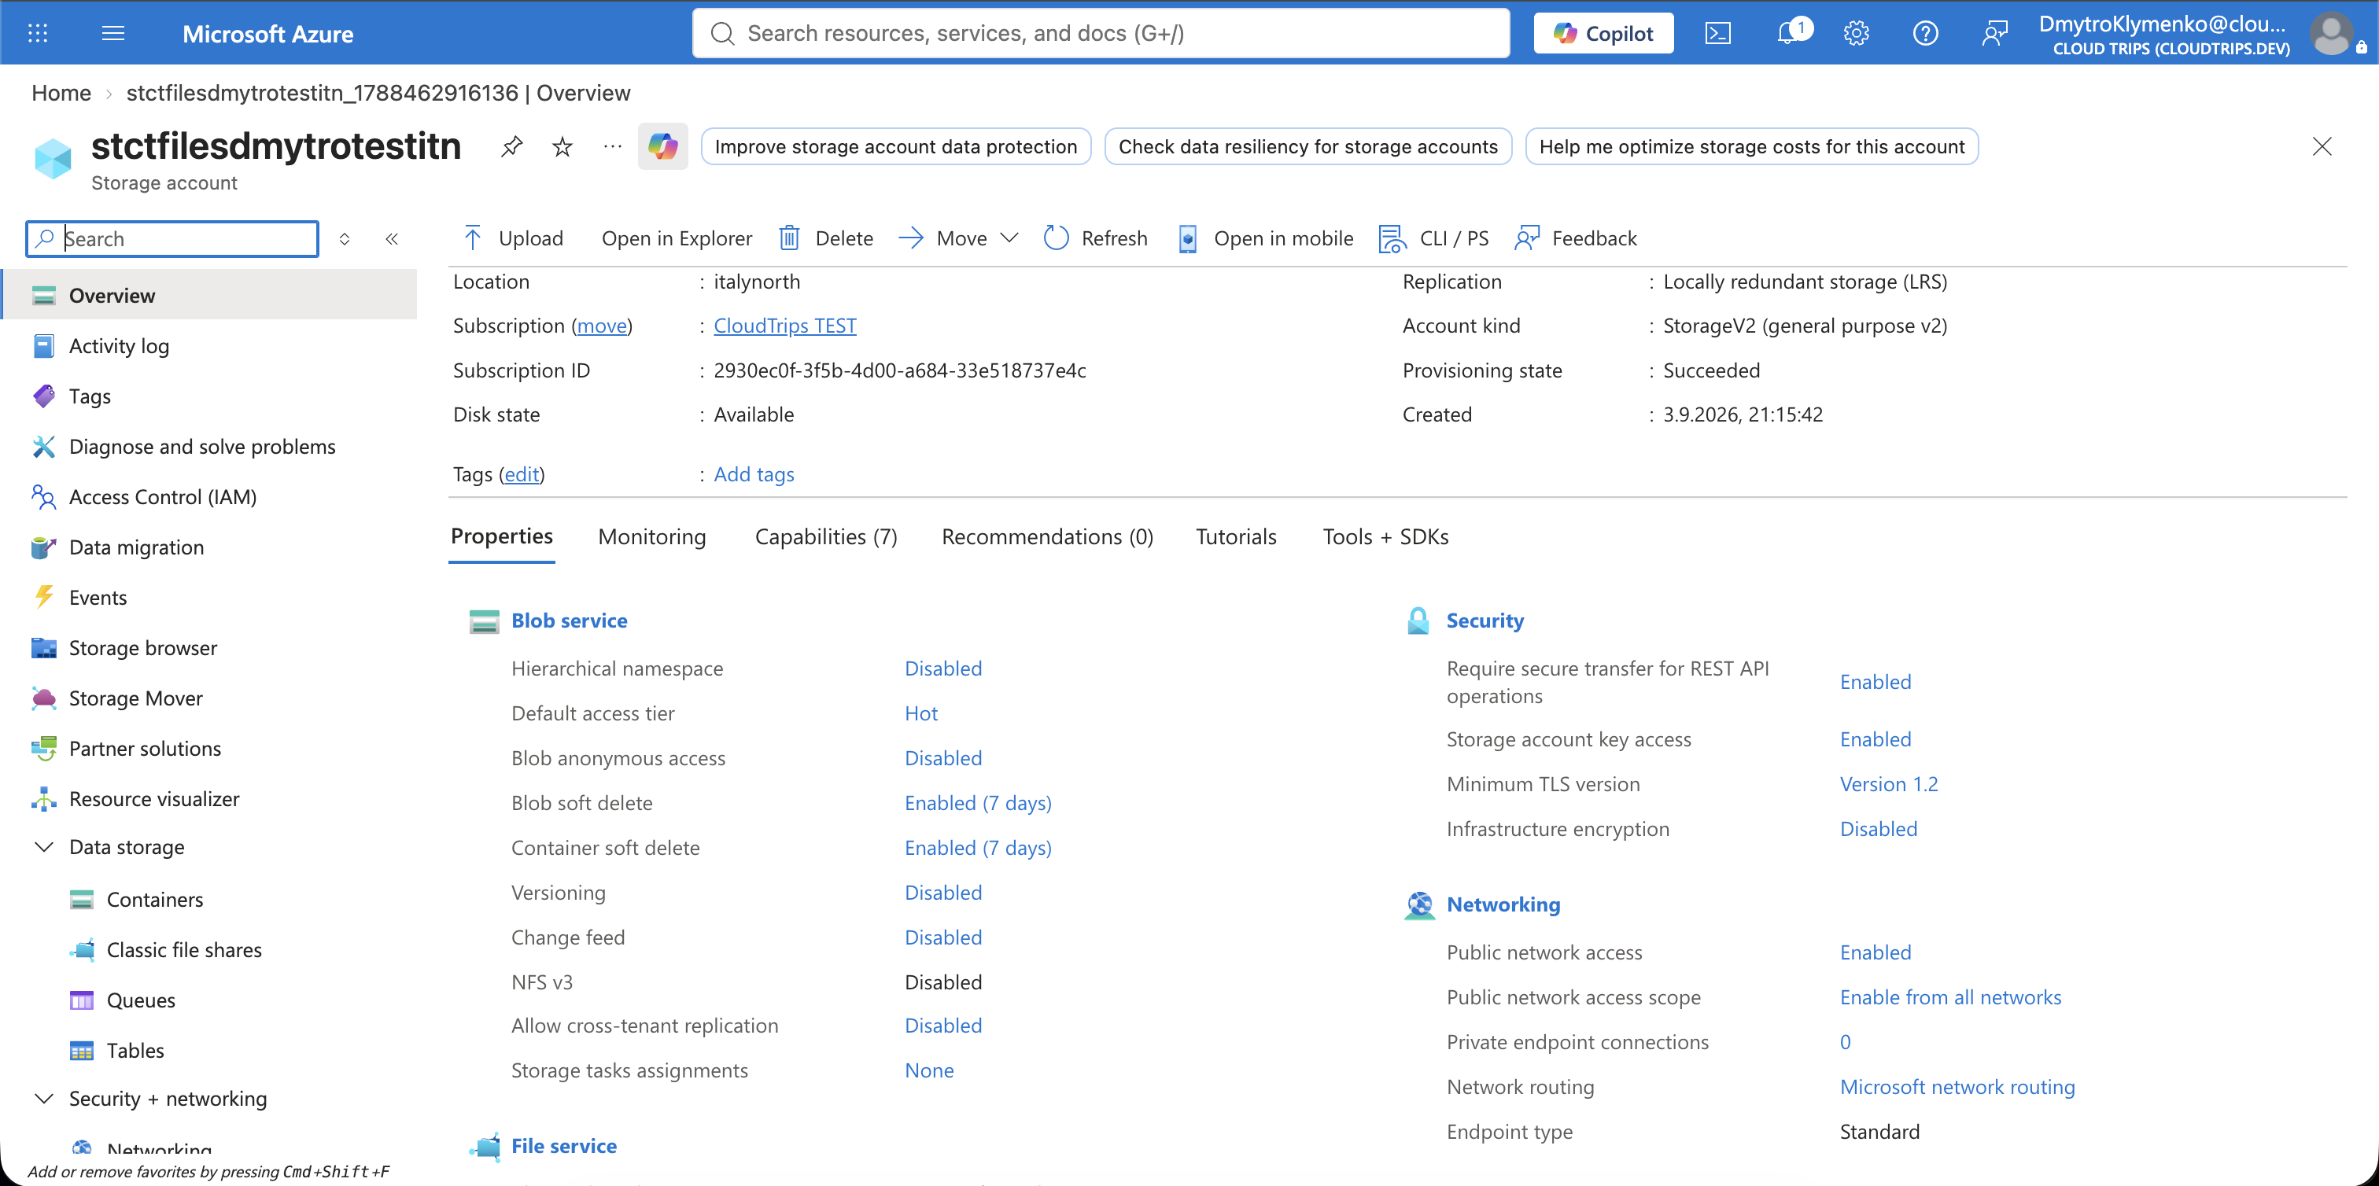
Task: Open the CloudTrips TEST subscription link
Action: (x=785, y=326)
